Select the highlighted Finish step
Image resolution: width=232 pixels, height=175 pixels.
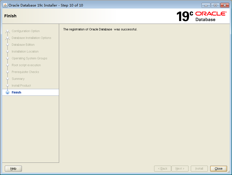(16, 92)
